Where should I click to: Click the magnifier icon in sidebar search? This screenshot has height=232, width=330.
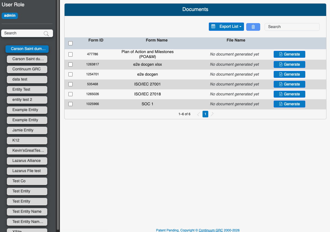[x=46, y=34]
